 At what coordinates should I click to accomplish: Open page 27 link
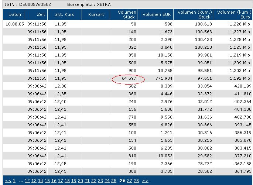(x=129, y=181)
